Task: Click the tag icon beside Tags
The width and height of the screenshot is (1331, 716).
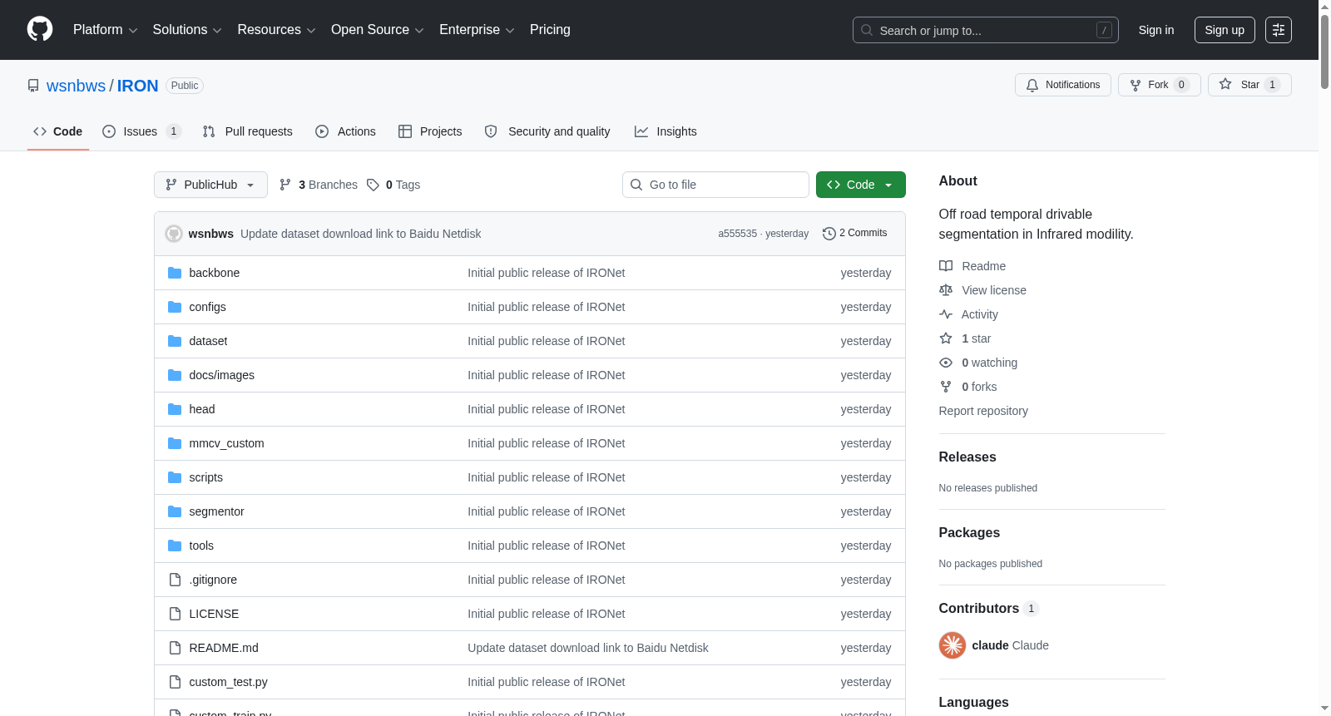Action: pyautogui.click(x=373, y=185)
